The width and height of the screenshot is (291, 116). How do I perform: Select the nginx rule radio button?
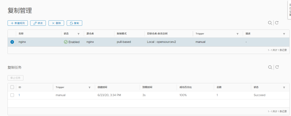12,42
